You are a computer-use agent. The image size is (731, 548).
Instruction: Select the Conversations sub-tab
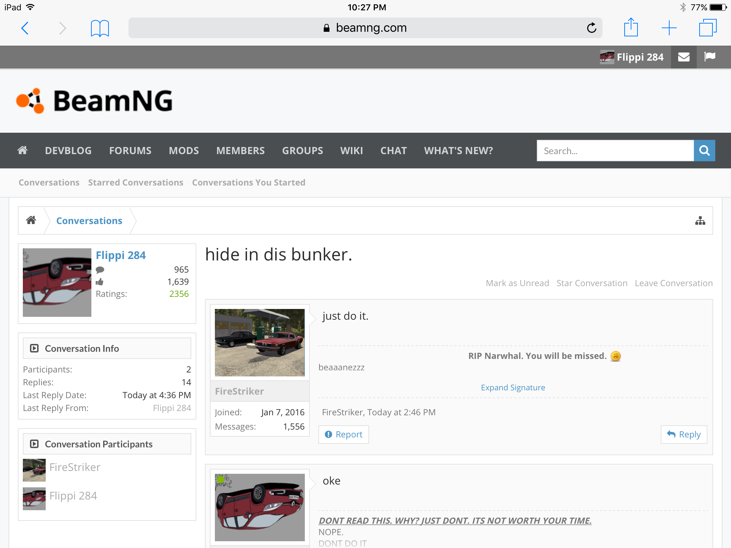click(49, 182)
